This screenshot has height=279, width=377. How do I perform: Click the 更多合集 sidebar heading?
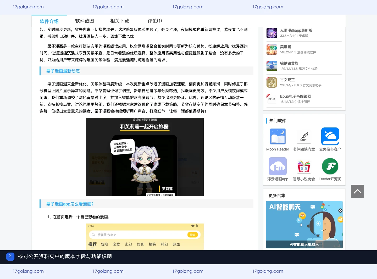[x=277, y=196]
